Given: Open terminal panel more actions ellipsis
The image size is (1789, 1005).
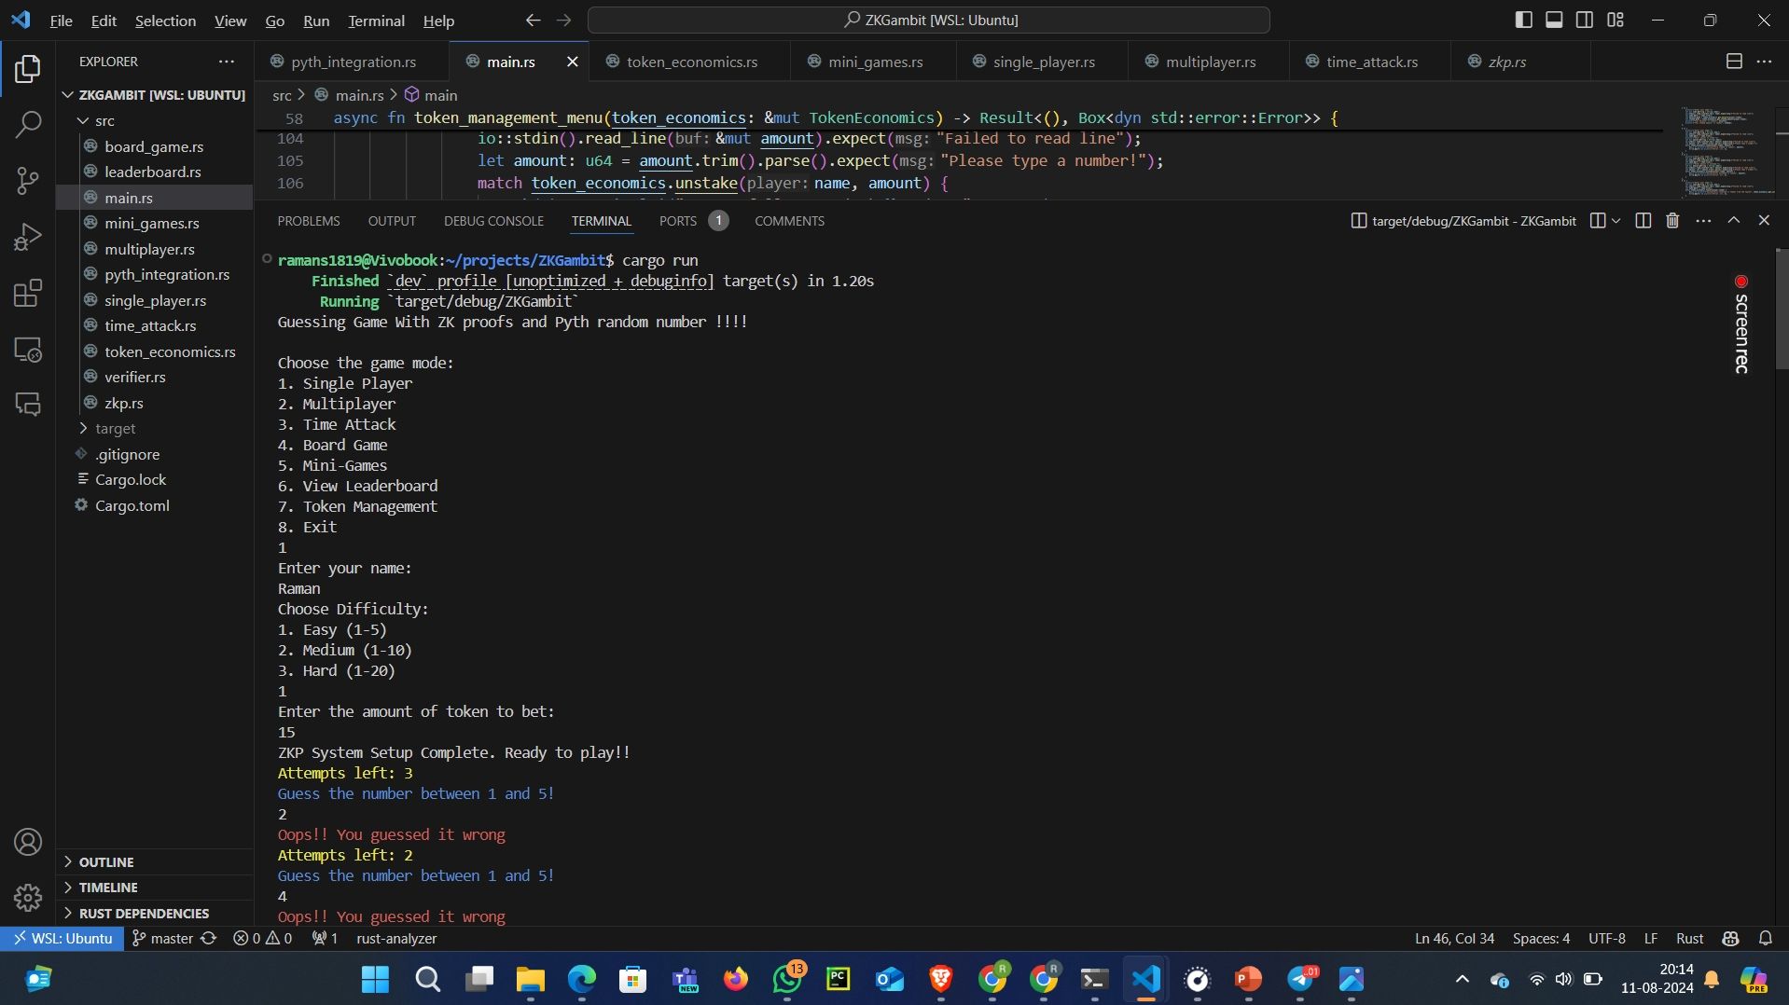Looking at the screenshot, I should click(1703, 221).
